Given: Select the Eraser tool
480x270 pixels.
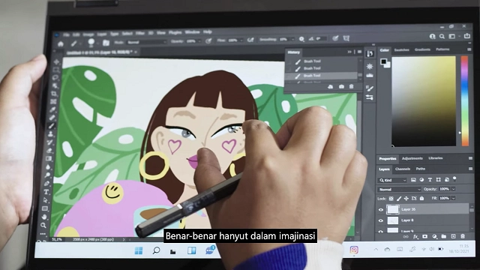Looking at the screenshot, I should [49, 150].
